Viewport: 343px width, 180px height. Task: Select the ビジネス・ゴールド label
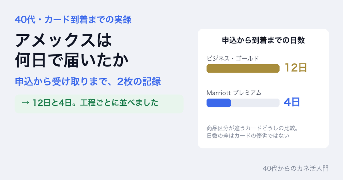[x=233, y=59]
